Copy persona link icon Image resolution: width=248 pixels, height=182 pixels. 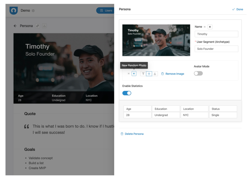pos(37,26)
